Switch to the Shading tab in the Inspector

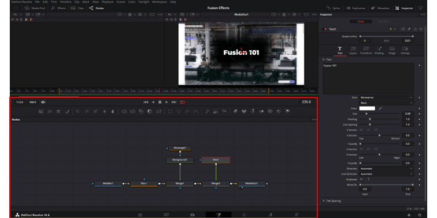pyautogui.click(x=379, y=50)
